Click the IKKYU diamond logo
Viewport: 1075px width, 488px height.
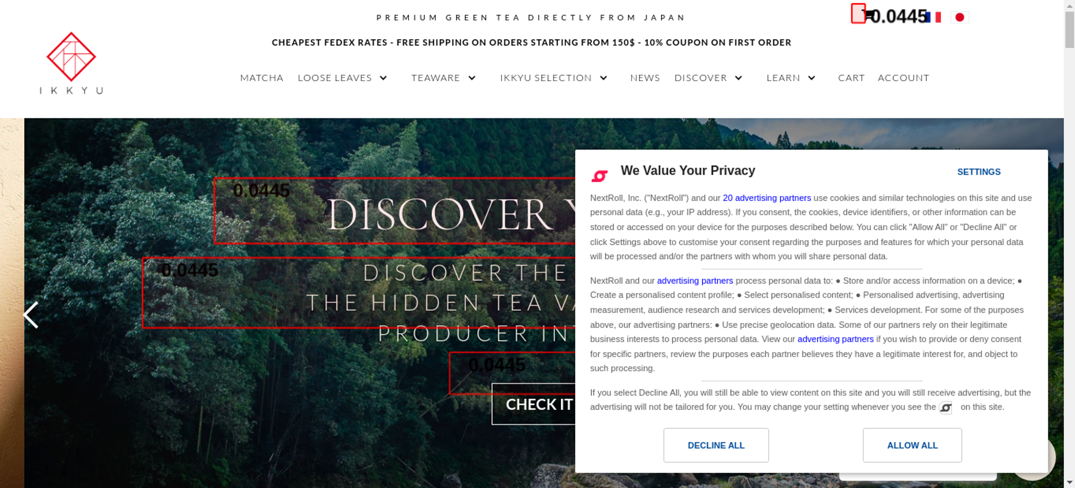[71, 57]
